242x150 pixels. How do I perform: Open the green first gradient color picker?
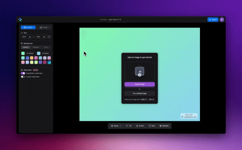point(23,53)
